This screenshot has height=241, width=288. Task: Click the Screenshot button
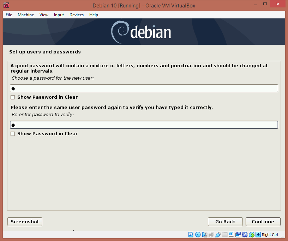(x=25, y=222)
